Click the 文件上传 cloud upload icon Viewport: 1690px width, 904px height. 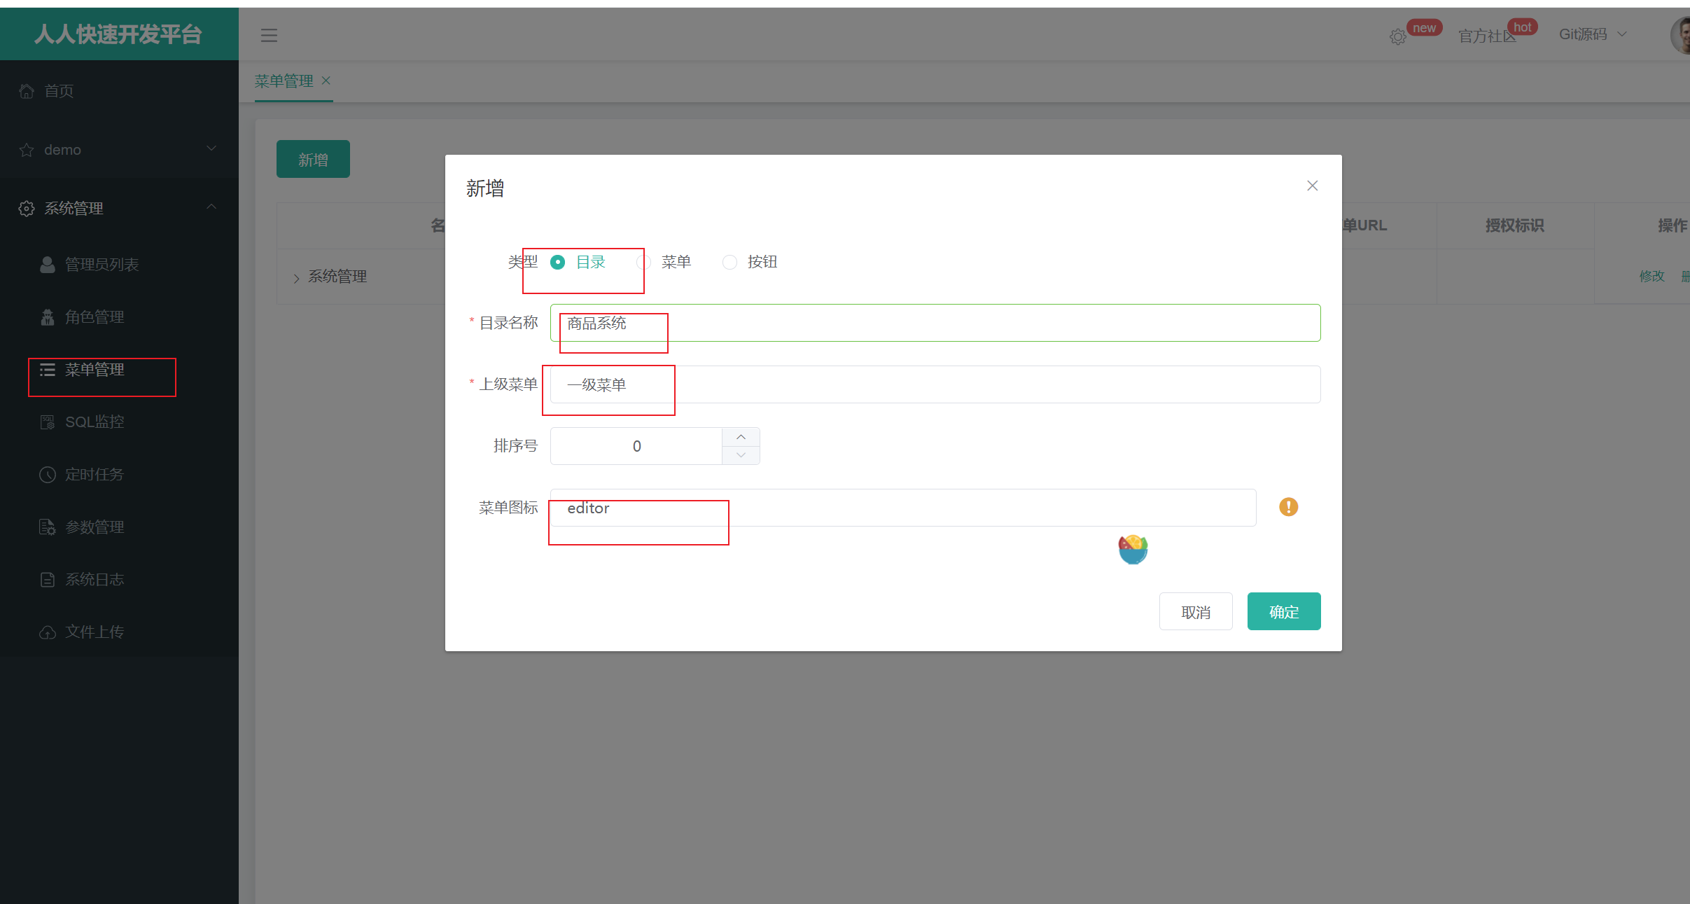pos(48,632)
